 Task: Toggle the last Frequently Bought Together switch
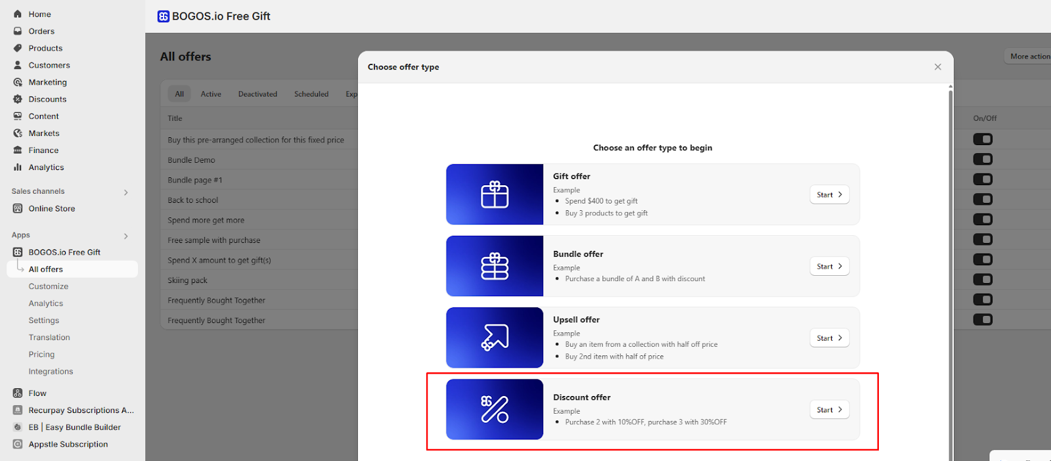pos(983,320)
